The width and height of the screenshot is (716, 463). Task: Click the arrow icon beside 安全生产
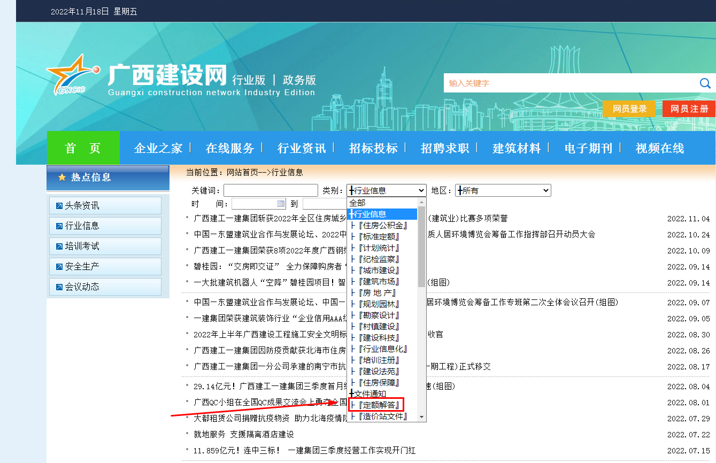[x=59, y=267]
